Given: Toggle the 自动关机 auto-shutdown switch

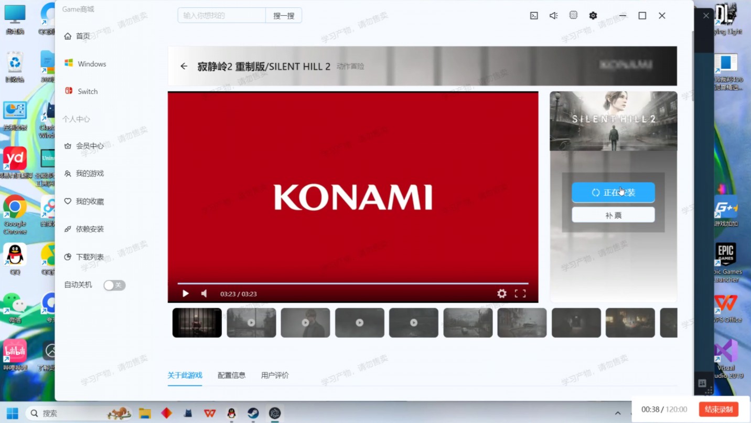Looking at the screenshot, I should click(114, 285).
